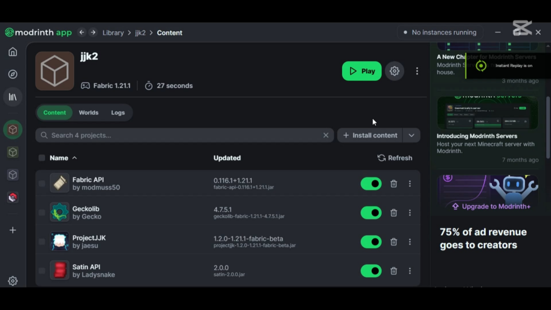
Task: Check the Satin API row checkbox
Action: click(x=42, y=271)
